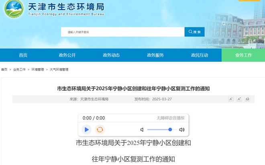Click body heading line 往年宁静小区复测工作的通知
Image resolution: width=265 pixels, height=165 pixels.
point(133,159)
